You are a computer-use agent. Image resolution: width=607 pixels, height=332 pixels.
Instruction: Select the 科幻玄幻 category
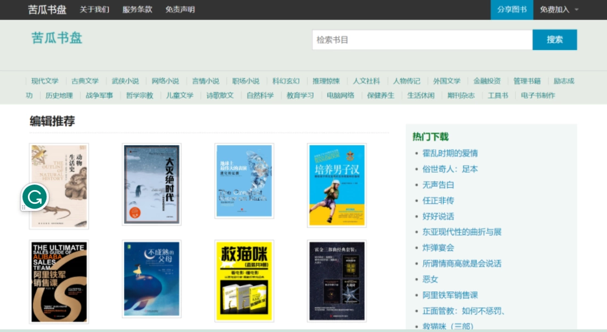286,81
